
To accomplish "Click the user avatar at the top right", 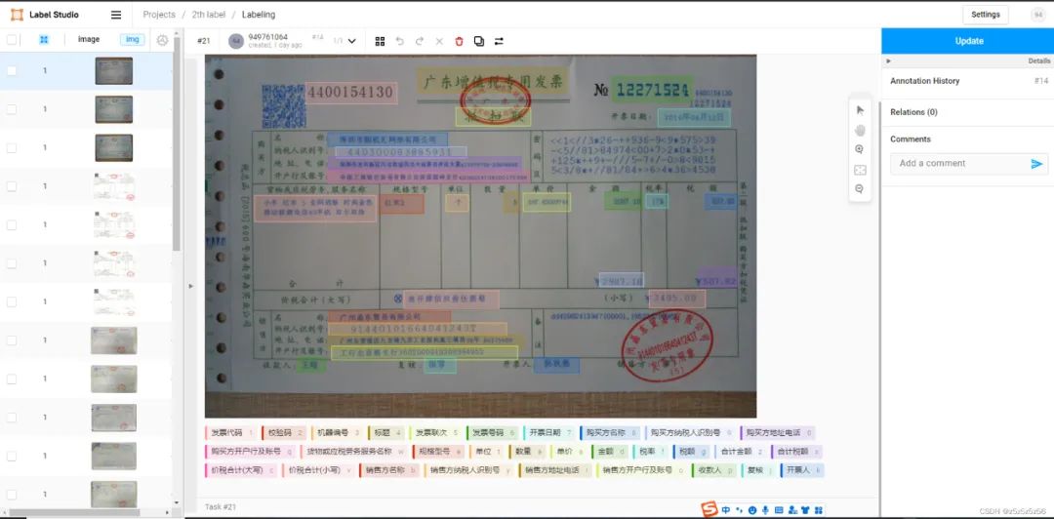I will [1038, 15].
